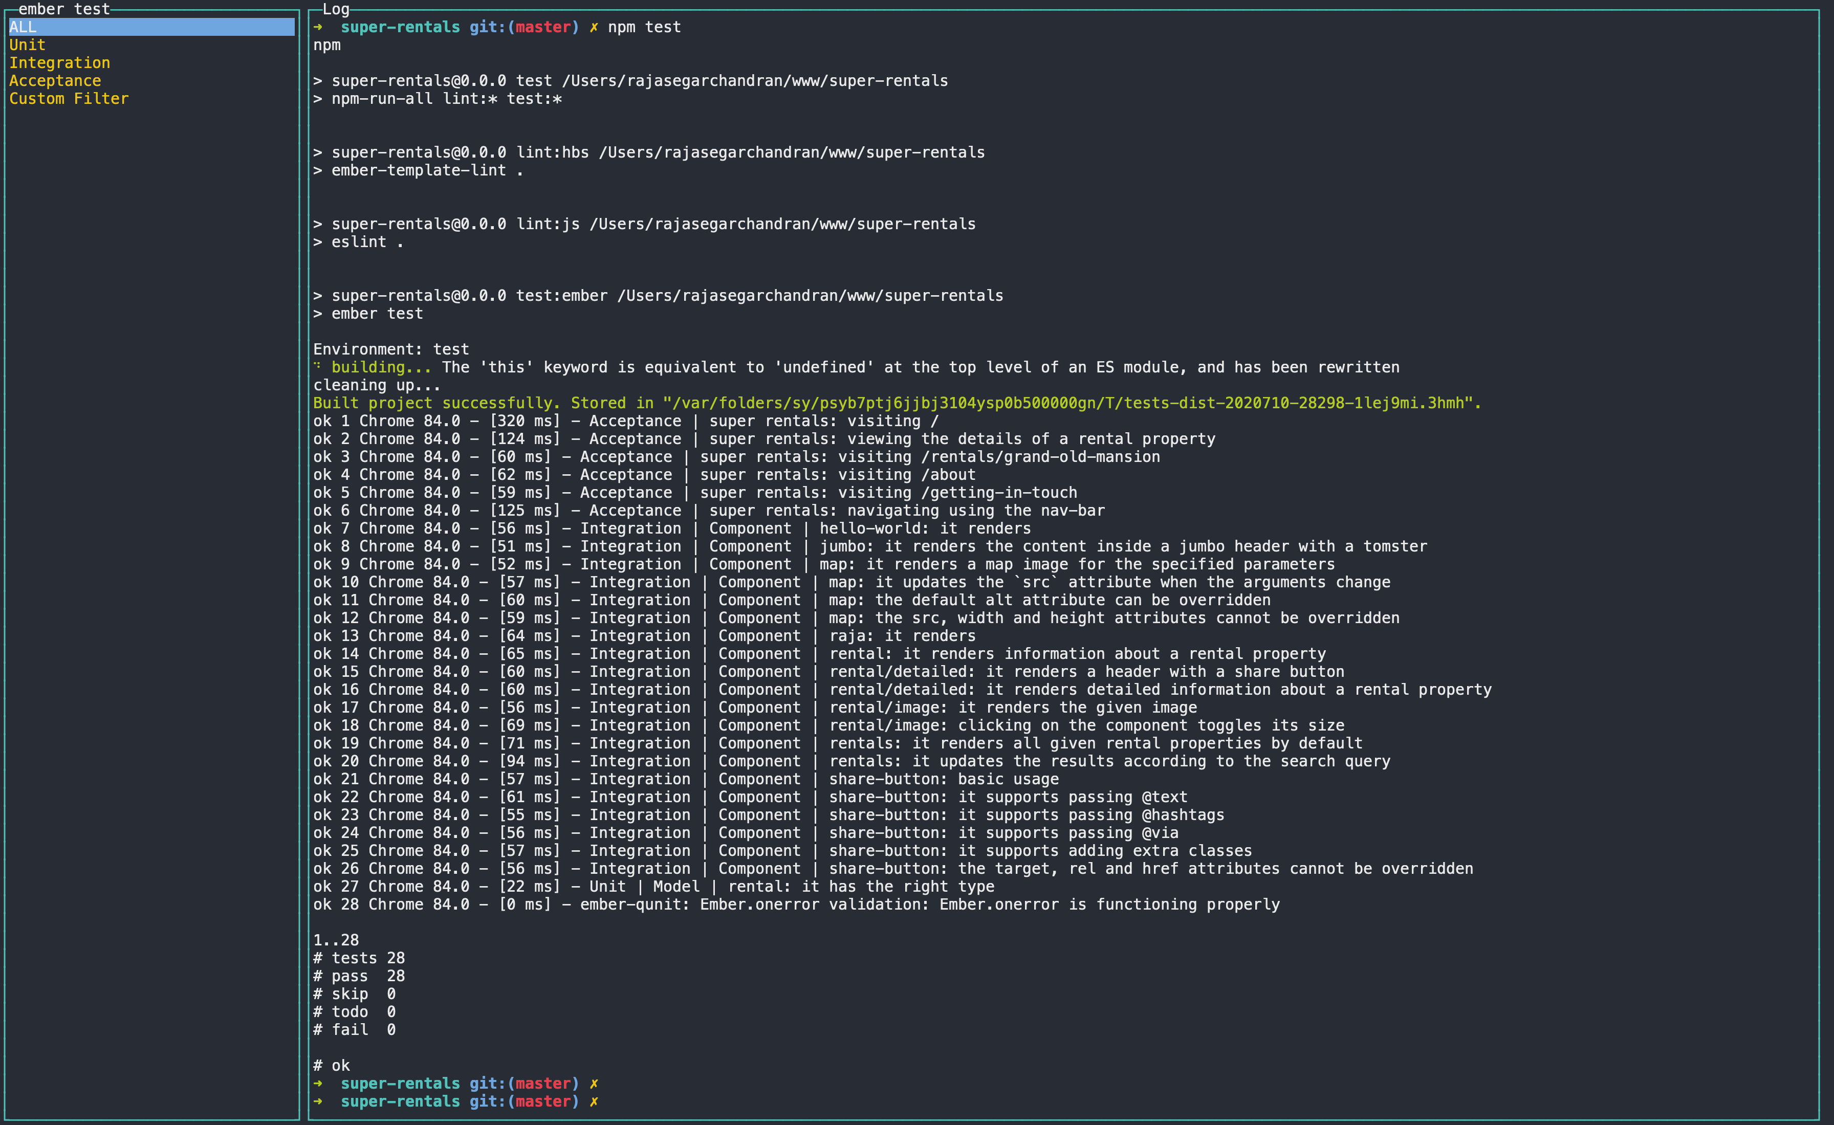The image size is (1834, 1125).
Task: Click the '> ember test' script line
Action: click(368, 313)
